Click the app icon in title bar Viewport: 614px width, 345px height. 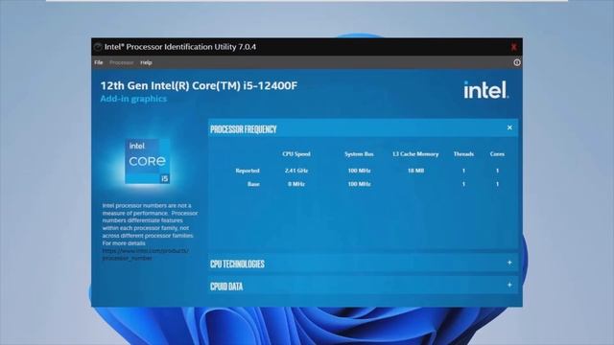[x=98, y=47]
